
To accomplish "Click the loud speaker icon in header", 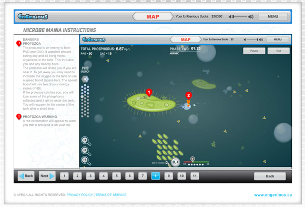I will coord(251,17).
